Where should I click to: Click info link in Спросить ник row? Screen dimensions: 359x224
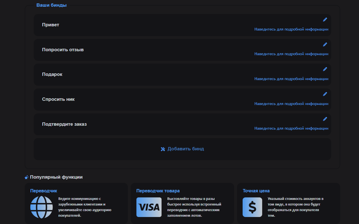(291, 104)
